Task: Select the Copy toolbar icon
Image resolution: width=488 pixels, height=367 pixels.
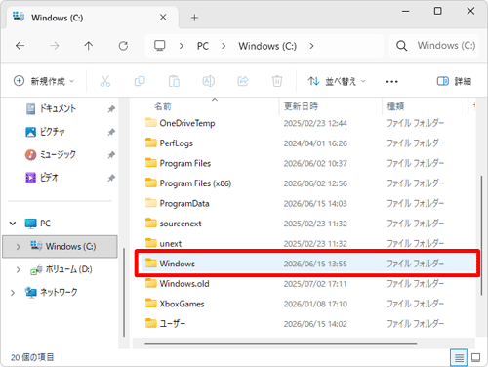Action: [x=140, y=81]
